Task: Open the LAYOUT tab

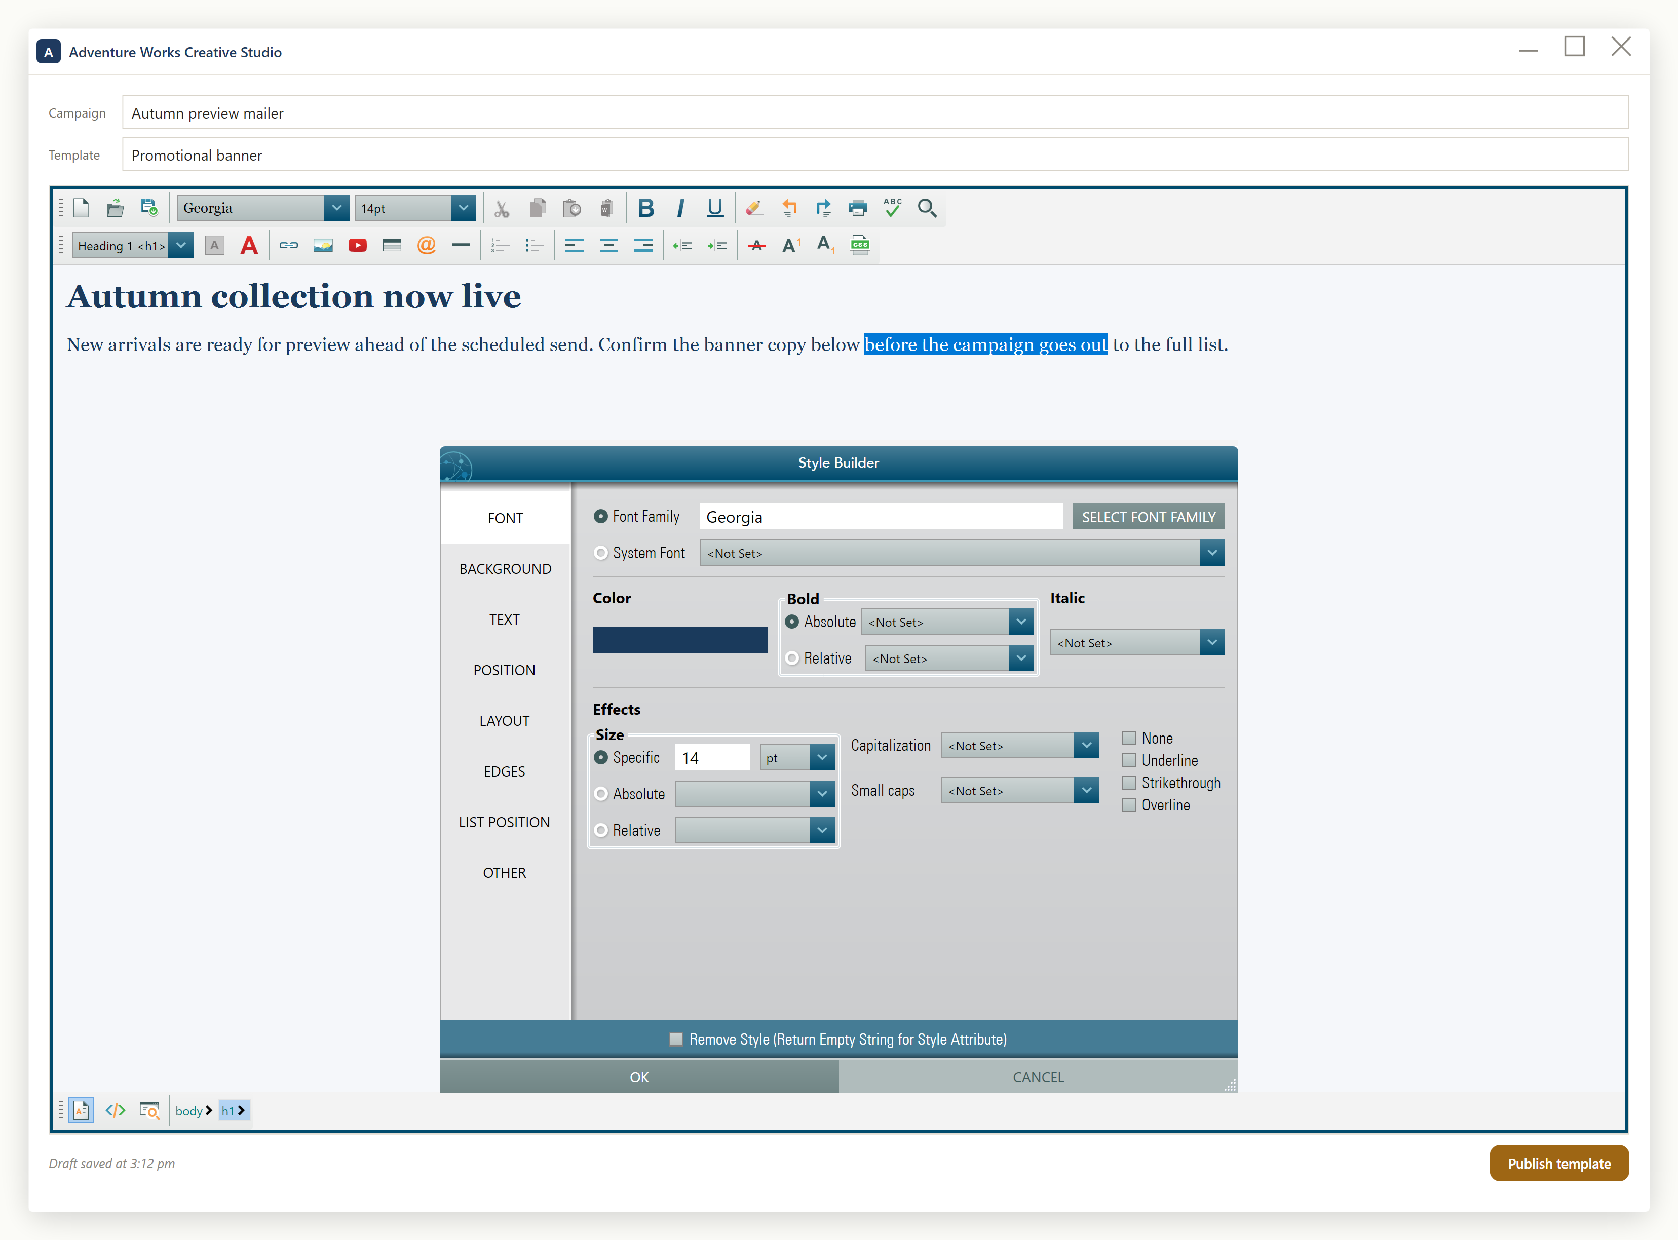Action: tap(505, 721)
